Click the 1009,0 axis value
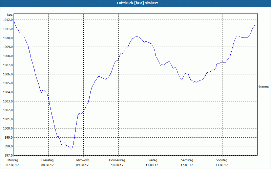Screen dimensions: 271x169 pos(8,47)
